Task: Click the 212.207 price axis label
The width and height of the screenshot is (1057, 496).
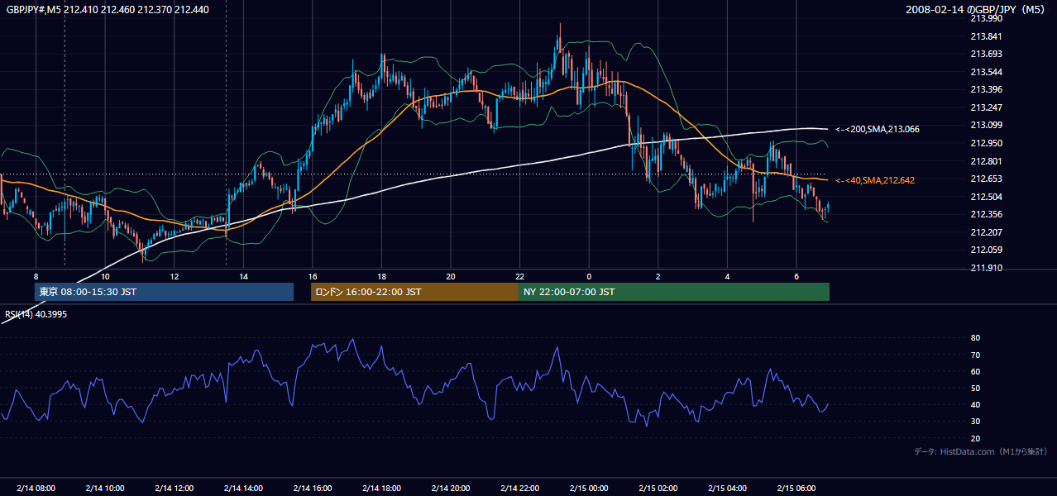Action: coord(986,232)
